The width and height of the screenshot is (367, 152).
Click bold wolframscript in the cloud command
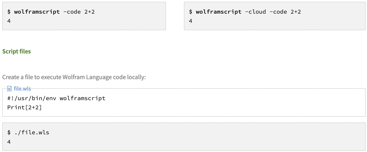[219, 12]
